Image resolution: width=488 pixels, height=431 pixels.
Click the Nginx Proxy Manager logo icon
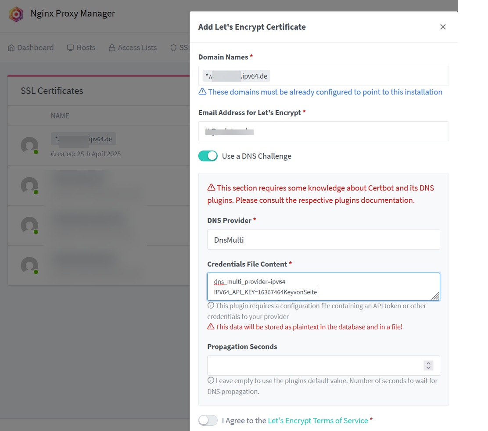[16, 14]
